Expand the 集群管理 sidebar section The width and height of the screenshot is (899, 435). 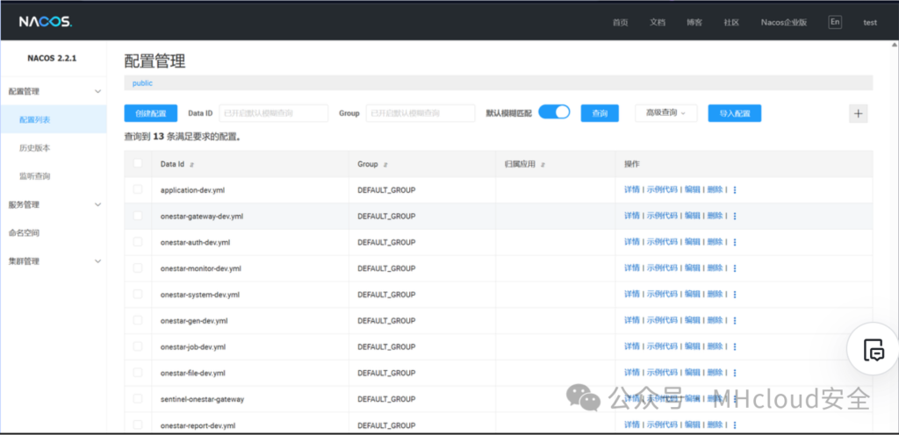point(54,261)
